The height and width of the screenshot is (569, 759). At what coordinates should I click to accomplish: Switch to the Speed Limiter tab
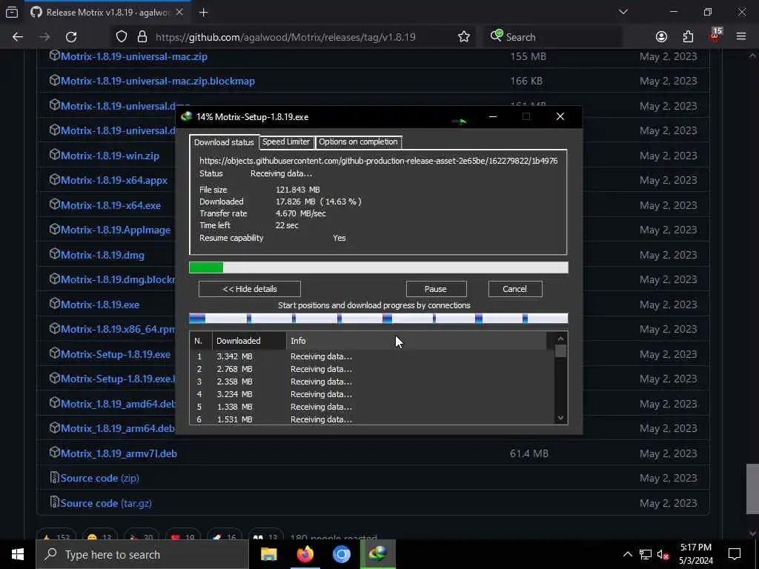point(286,142)
